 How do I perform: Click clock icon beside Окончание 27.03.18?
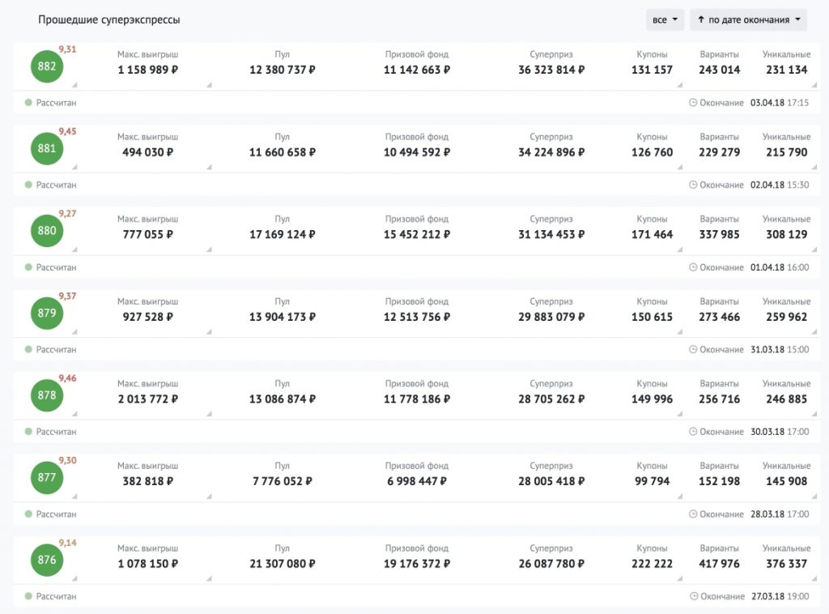pos(694,596)
